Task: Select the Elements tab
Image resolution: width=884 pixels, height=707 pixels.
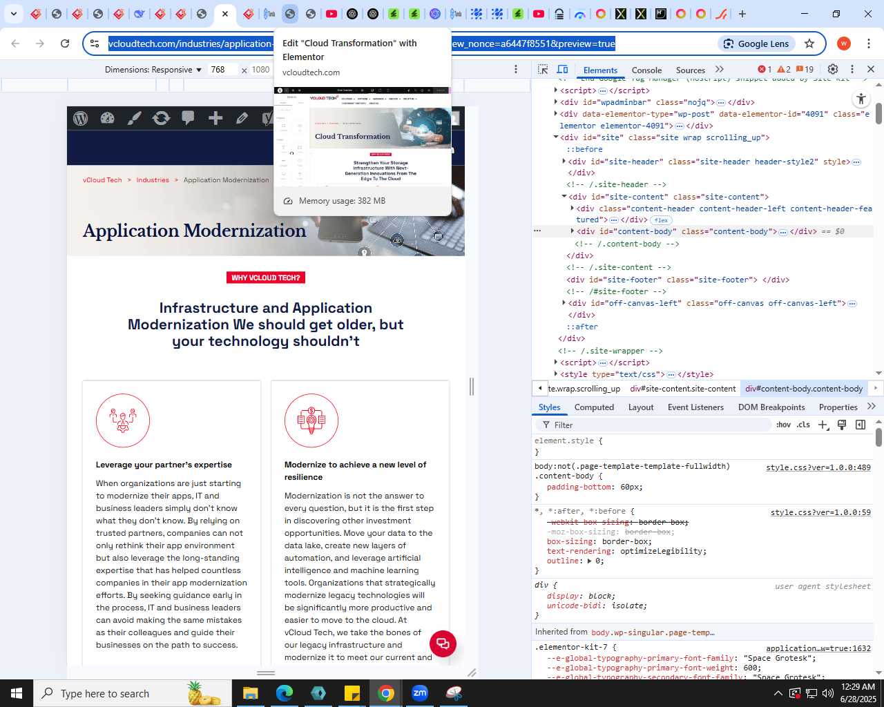Action: tap(600, 70)
